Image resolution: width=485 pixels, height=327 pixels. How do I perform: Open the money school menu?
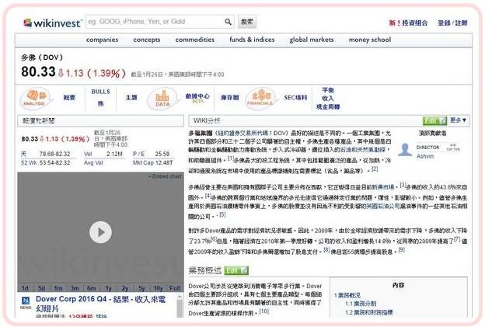coord(370,40)
